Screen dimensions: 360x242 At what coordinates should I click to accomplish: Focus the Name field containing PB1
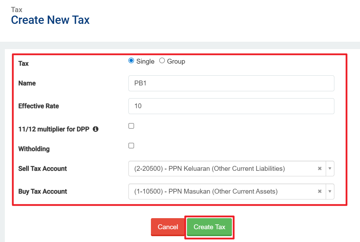[231, 83]
